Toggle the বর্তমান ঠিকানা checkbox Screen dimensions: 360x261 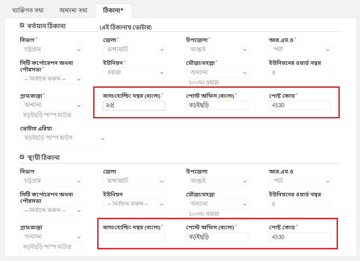point(22,25)
